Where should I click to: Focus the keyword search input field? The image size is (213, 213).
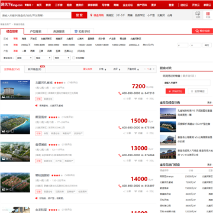[36, 15]
